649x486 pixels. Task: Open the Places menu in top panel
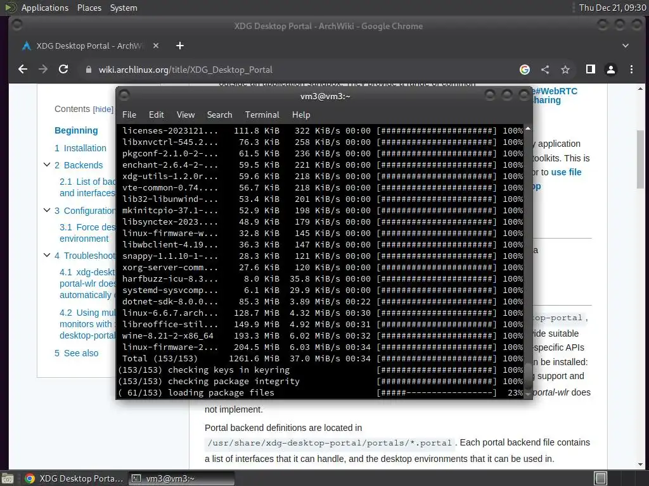89,8
